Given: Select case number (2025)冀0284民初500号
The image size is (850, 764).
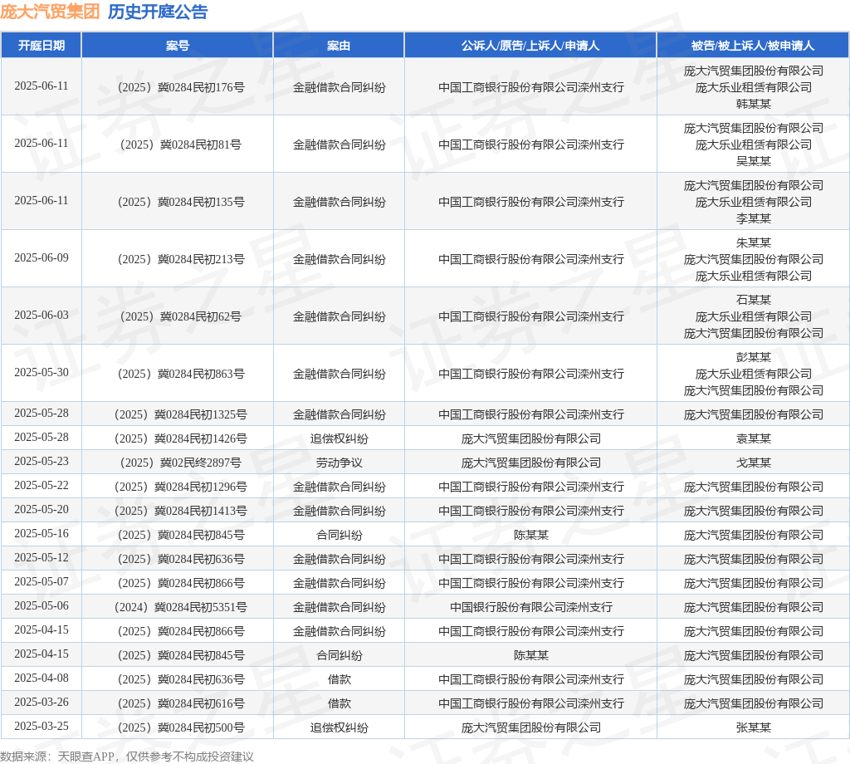Looking at the screenshot, I should (x=181, y=727).
